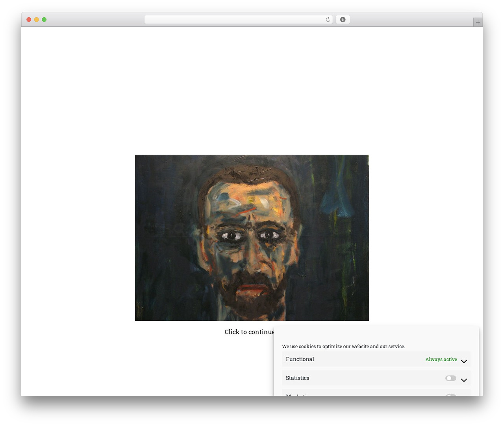Click the browser address bar
Image resolution: width=504 pixels, height=426 pixels.
tap(238, 20)
